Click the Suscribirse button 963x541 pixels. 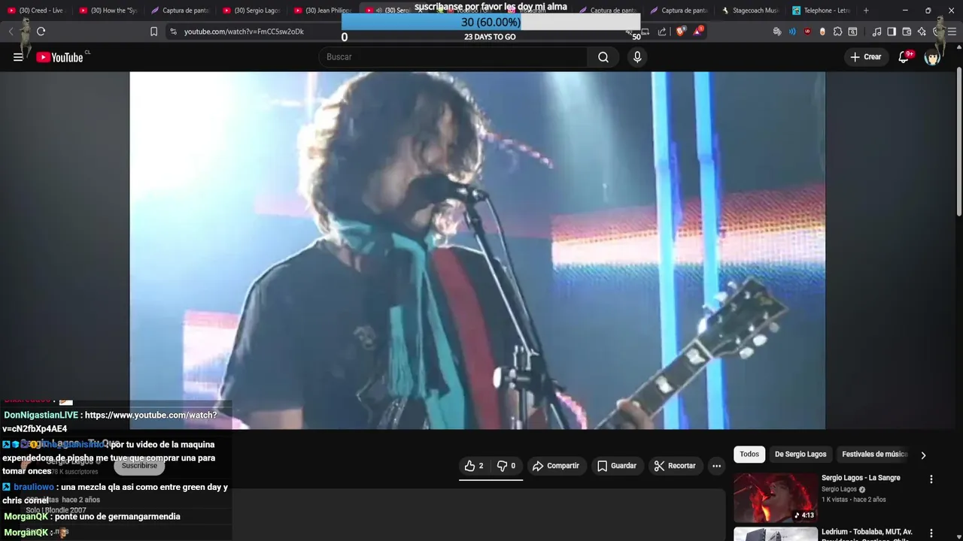(139, 466)
